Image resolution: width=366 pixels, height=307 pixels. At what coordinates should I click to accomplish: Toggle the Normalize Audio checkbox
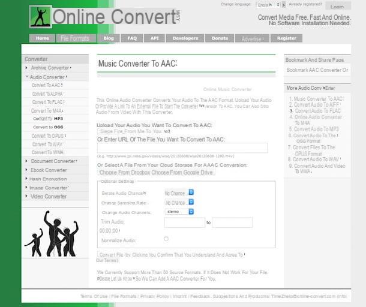pyautogui.click(x=166, y=239)
